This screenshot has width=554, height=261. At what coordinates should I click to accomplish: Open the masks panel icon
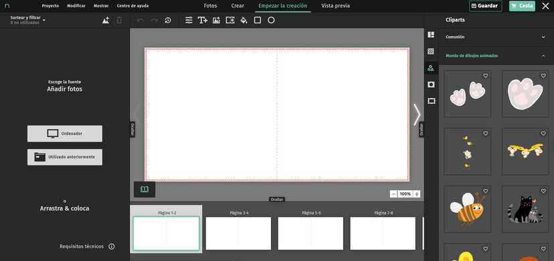point(431,85)
